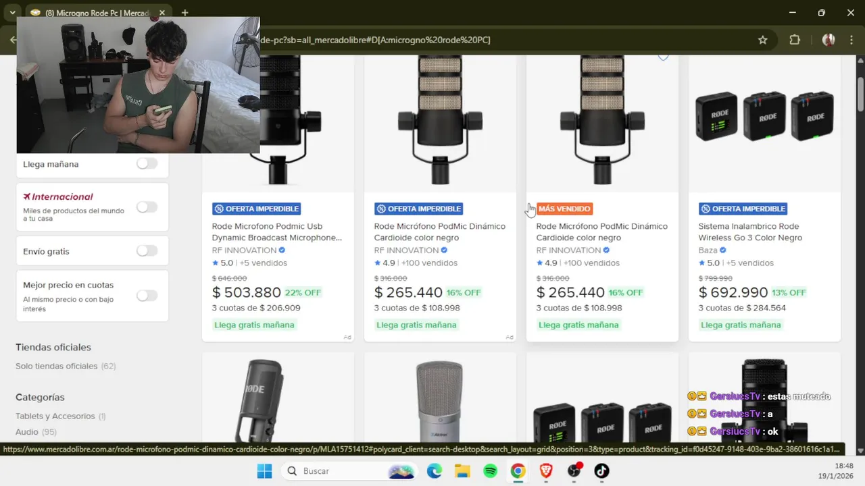
Task: Open the PodMic Dinámico title under MÁS VENDIDO
Action: tap(602, 232)
